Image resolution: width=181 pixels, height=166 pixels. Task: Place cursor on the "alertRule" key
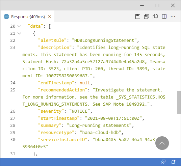pos(52,40)
